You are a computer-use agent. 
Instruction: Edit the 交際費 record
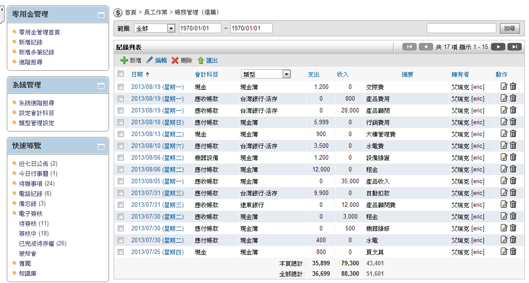click(x=504, y=87)
